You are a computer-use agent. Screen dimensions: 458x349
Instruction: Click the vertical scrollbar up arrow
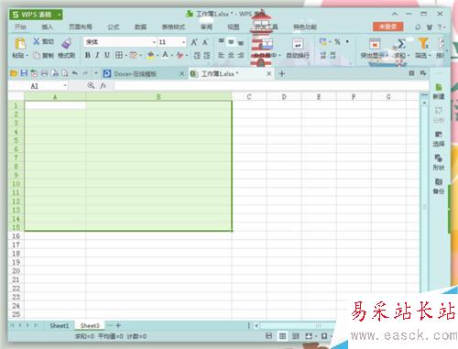[x=424, y=104]
